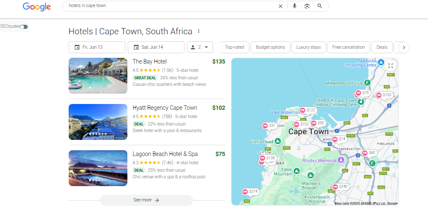Image resolution: width=428 pixels, height=215 pixels.
Task: Click Lion's Head landmark icon on map
Action: click(x=277, y=141)
